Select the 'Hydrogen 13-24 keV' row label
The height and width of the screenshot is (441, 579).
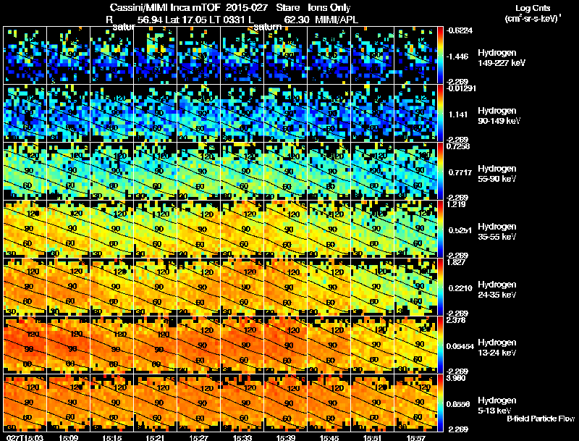[497, 348]
